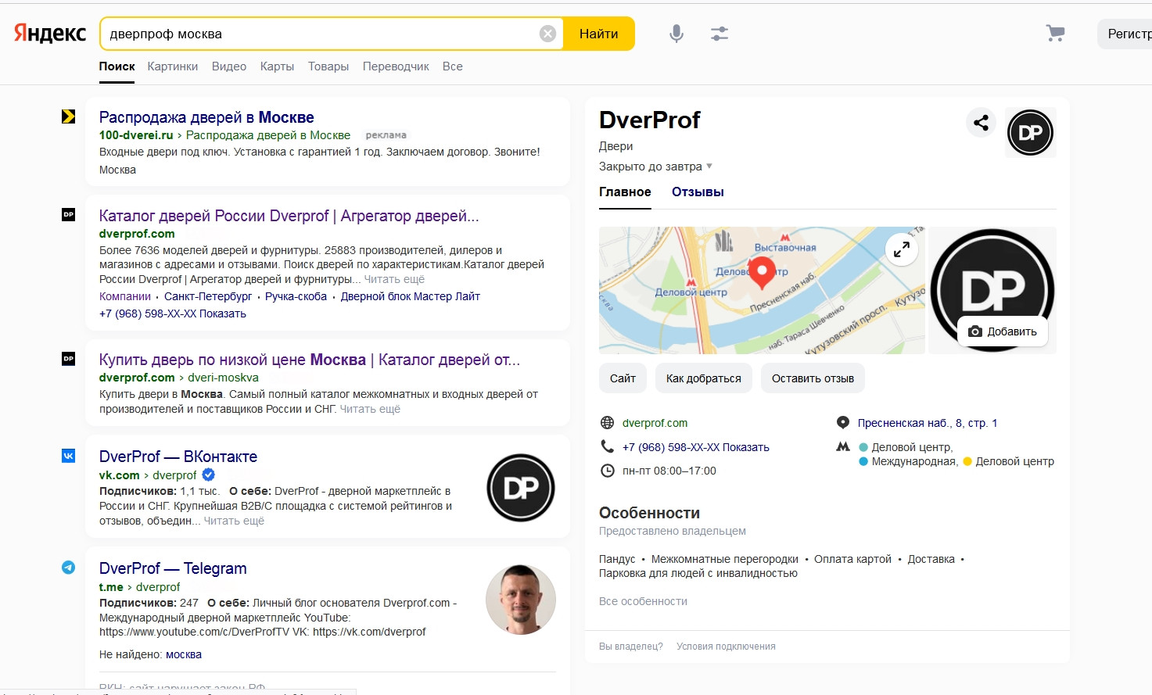Click Как добраться button
Image resolution: width=1152 pixels, height=695 pixels.
pos(704,378)
